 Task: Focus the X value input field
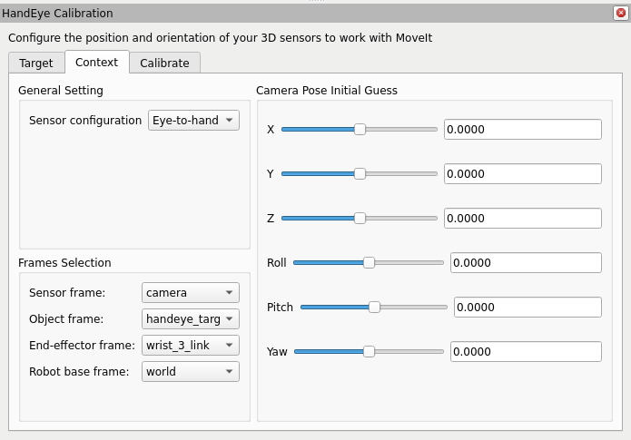(522, 129)
